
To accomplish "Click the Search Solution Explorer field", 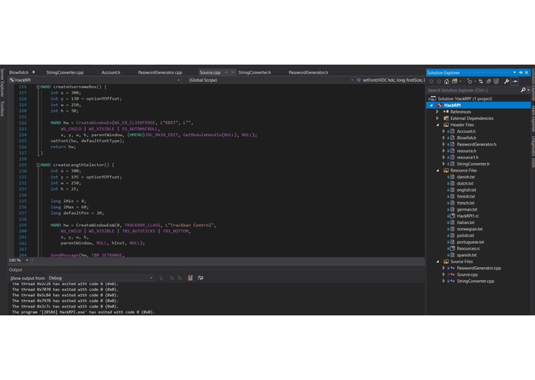I will coord(473,90).
